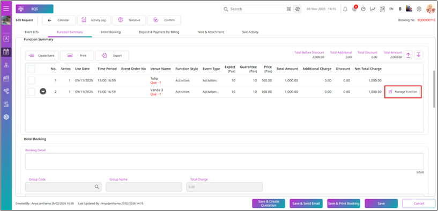Viewport: 438px width, 211px height.
Task: Check the box for Vanda 3 row
Action: coord(32,92)
